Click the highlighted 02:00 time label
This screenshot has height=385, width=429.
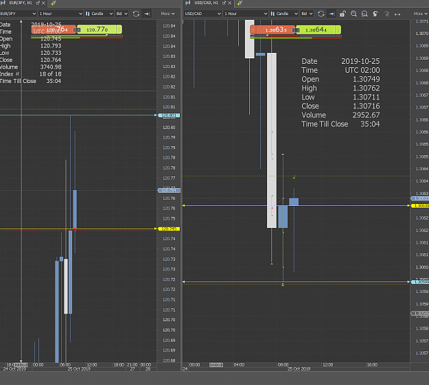click(216, 365)
